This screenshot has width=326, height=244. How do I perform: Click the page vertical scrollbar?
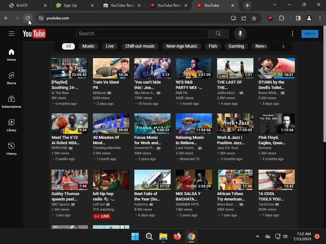tap(324, 84)
